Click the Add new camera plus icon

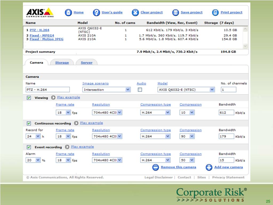[209, 167]
